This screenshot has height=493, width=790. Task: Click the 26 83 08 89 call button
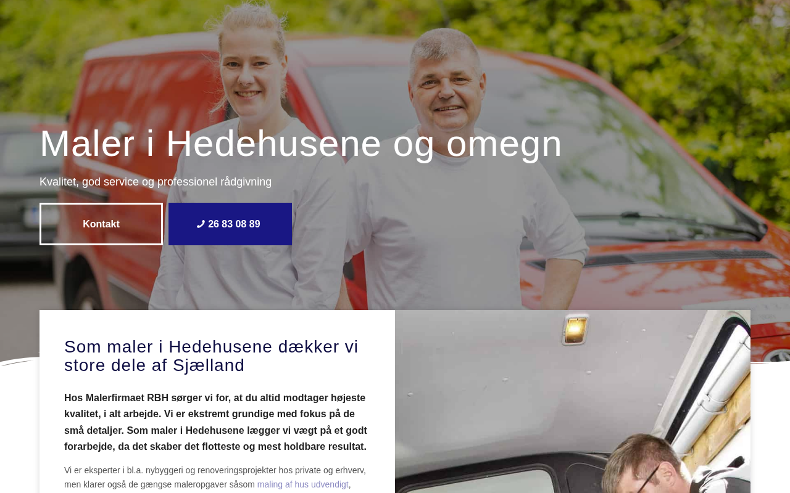click(x=230, y=224)
